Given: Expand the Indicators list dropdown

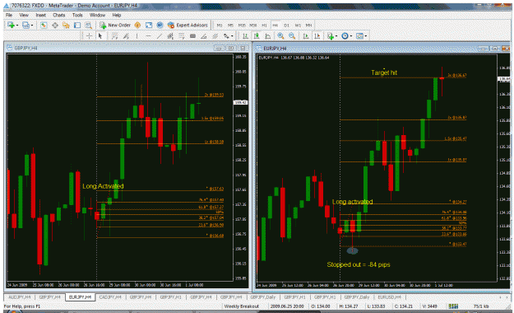Looking at the screenshot, I should (x=336, y=35).
